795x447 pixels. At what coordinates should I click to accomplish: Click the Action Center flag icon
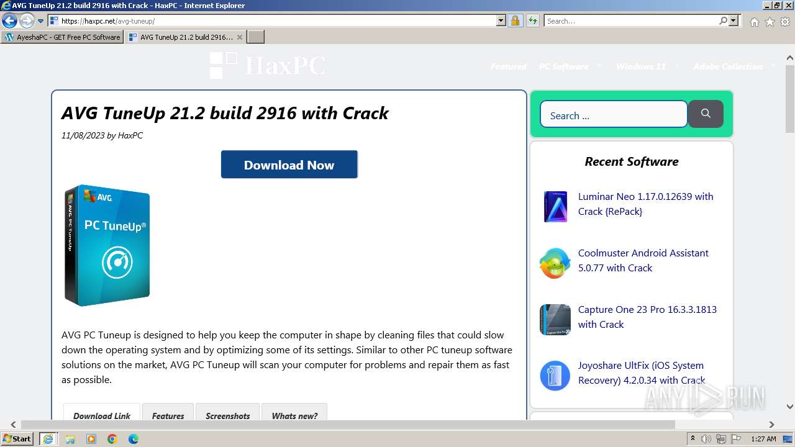735,439
